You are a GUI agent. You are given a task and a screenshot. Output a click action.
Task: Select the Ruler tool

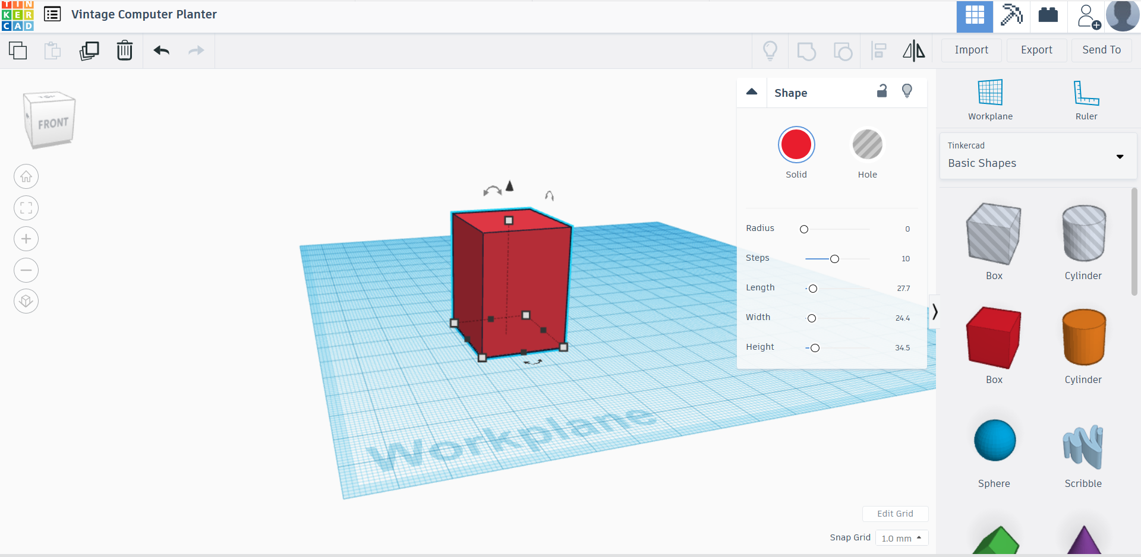click(x=1086, y=100)
